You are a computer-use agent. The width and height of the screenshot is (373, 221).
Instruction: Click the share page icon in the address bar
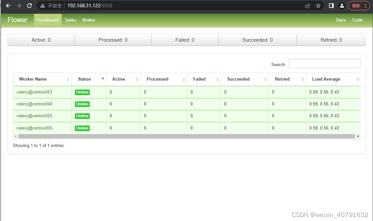(x=308, y=6)
